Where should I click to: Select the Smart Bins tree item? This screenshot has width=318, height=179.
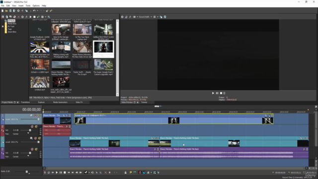click(12, 32)
